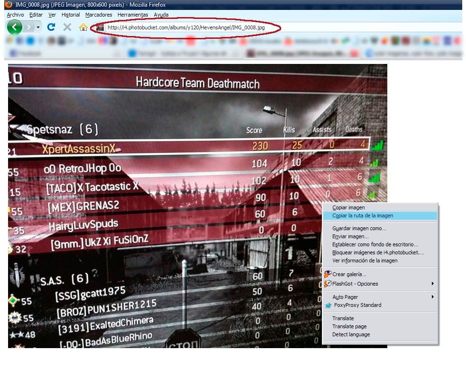This screenshot has width=466, height=377.
Task: Expand the FlashGot - Opciones submenu arrow
Action: click(x=433, y=284)
